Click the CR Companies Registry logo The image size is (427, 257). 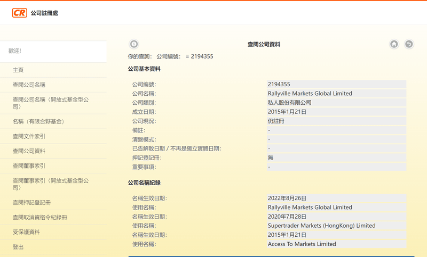(20, 13)
